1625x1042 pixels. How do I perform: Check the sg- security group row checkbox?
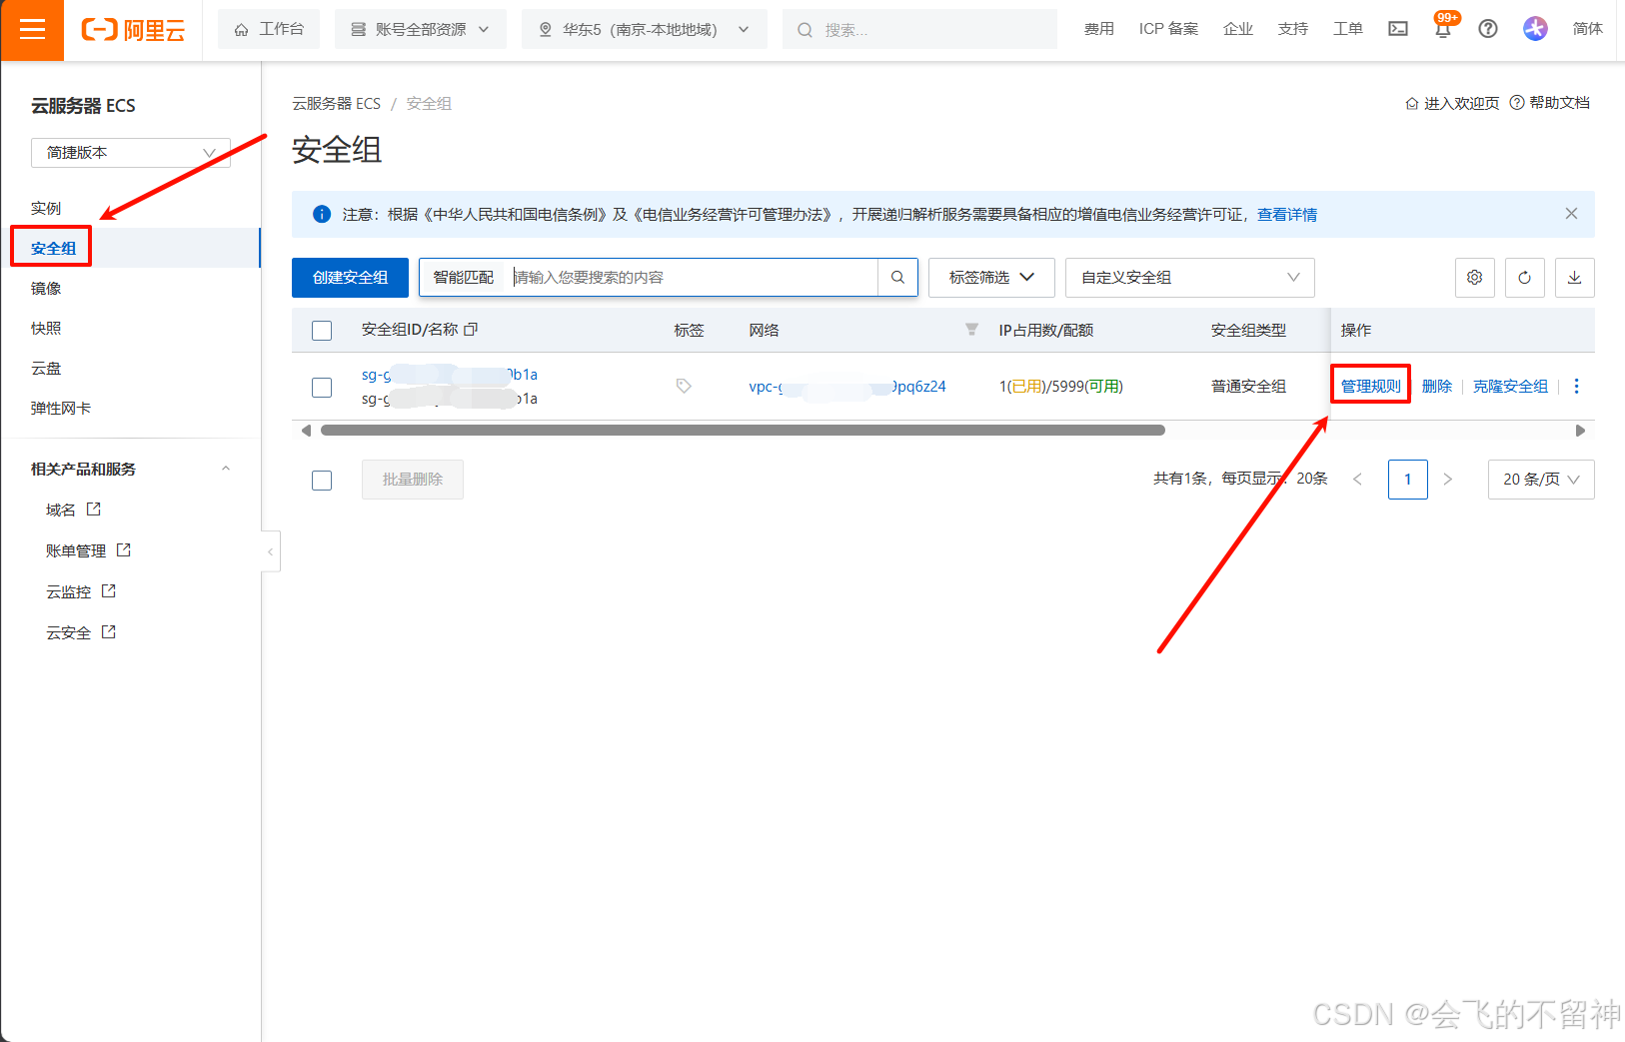[x=322, y=387]
